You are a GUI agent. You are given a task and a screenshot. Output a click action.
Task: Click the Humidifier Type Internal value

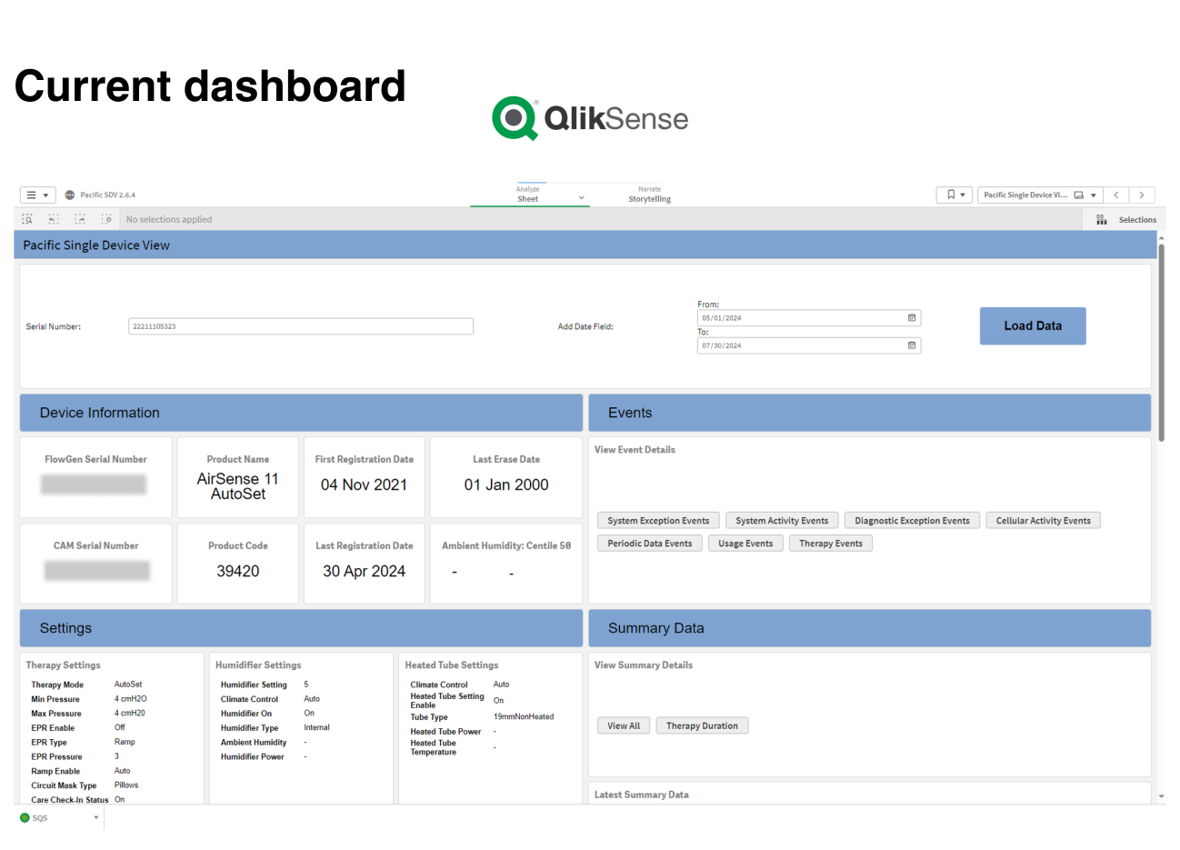316,727
